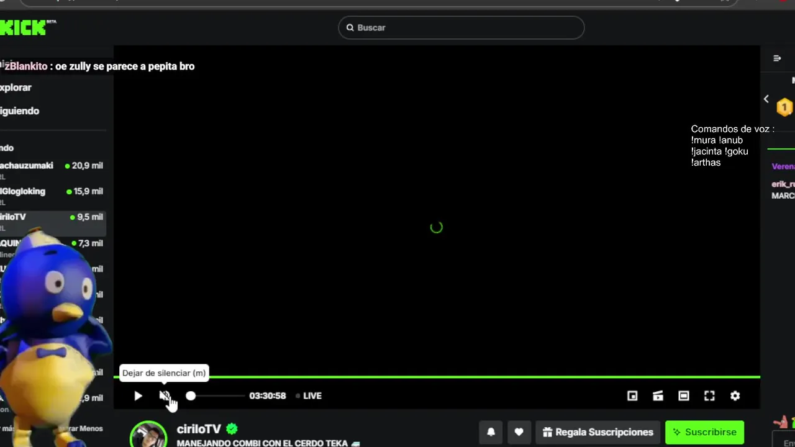This screenshot has height=447, width=795.
Task: Click the Regala Suscripciones button
Action: click(x=597, y=432)
